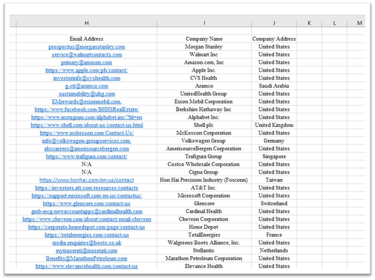Select the Walmart Inc cell
375x280 pixels.
(204, 54)
